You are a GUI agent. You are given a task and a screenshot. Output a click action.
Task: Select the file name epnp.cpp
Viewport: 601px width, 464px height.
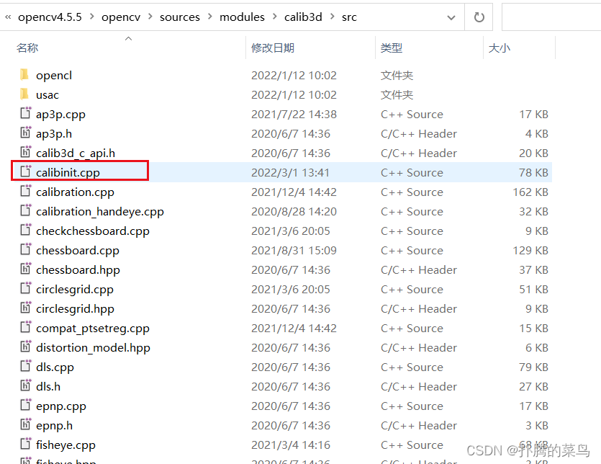(x=61, y=406)
